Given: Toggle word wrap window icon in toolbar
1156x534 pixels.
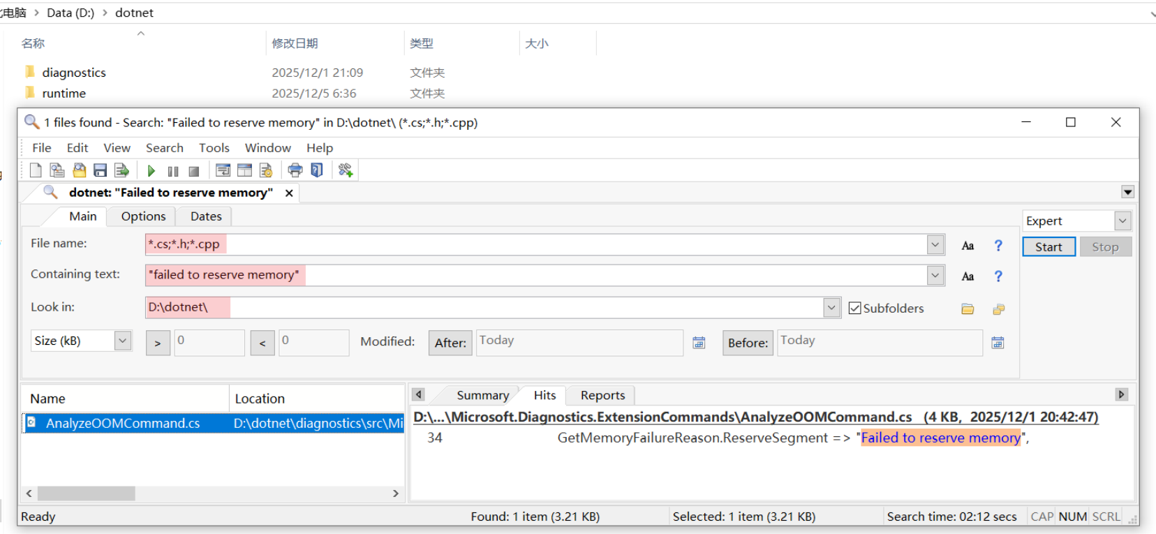Looking at the screenshot, I should click(223, 170).
